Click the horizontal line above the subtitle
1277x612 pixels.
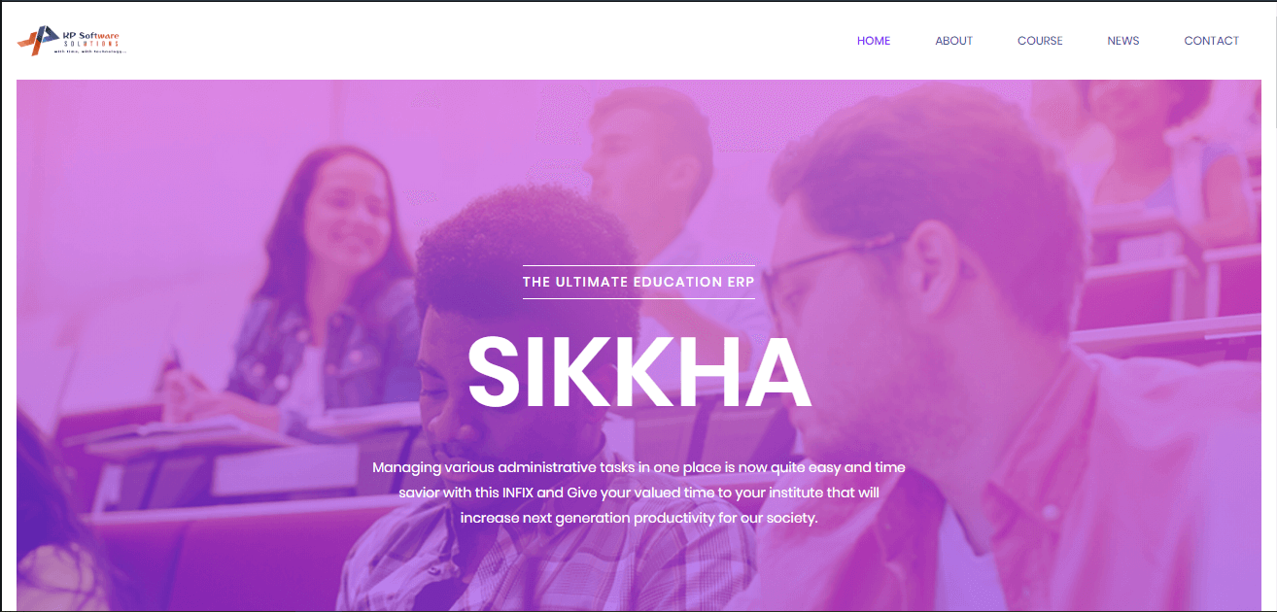638,265
